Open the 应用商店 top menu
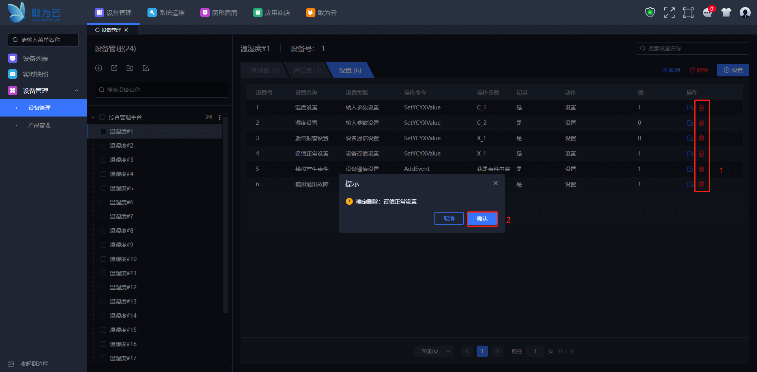Image resolution: width=757 pixels, height=372 pixels. pos(272,13)
